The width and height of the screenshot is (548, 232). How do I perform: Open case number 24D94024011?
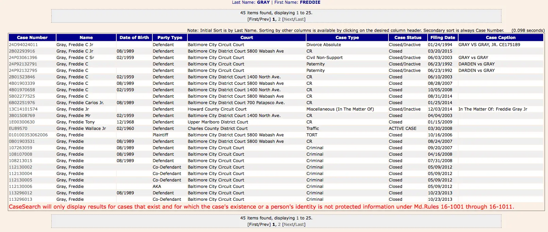(23, 45)
